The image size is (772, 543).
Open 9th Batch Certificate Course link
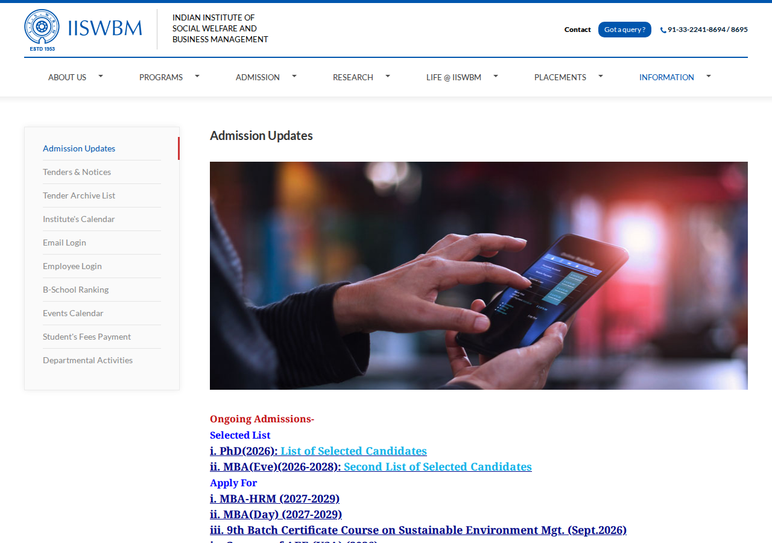[418, 530]
